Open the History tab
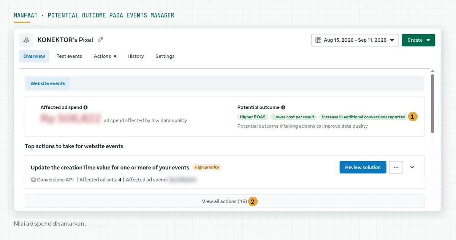 pyautogui.click(x=136, y=56)
